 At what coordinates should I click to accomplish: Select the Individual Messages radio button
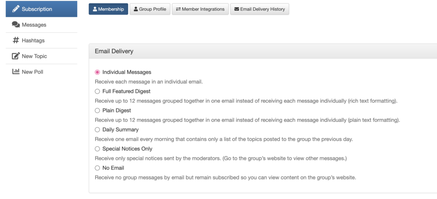pos(97,72)
